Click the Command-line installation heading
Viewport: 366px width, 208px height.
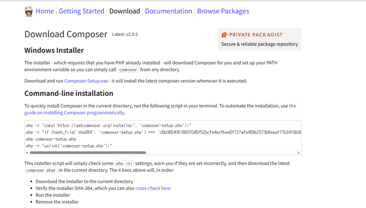pyautogui.click(x=69, y=94)
